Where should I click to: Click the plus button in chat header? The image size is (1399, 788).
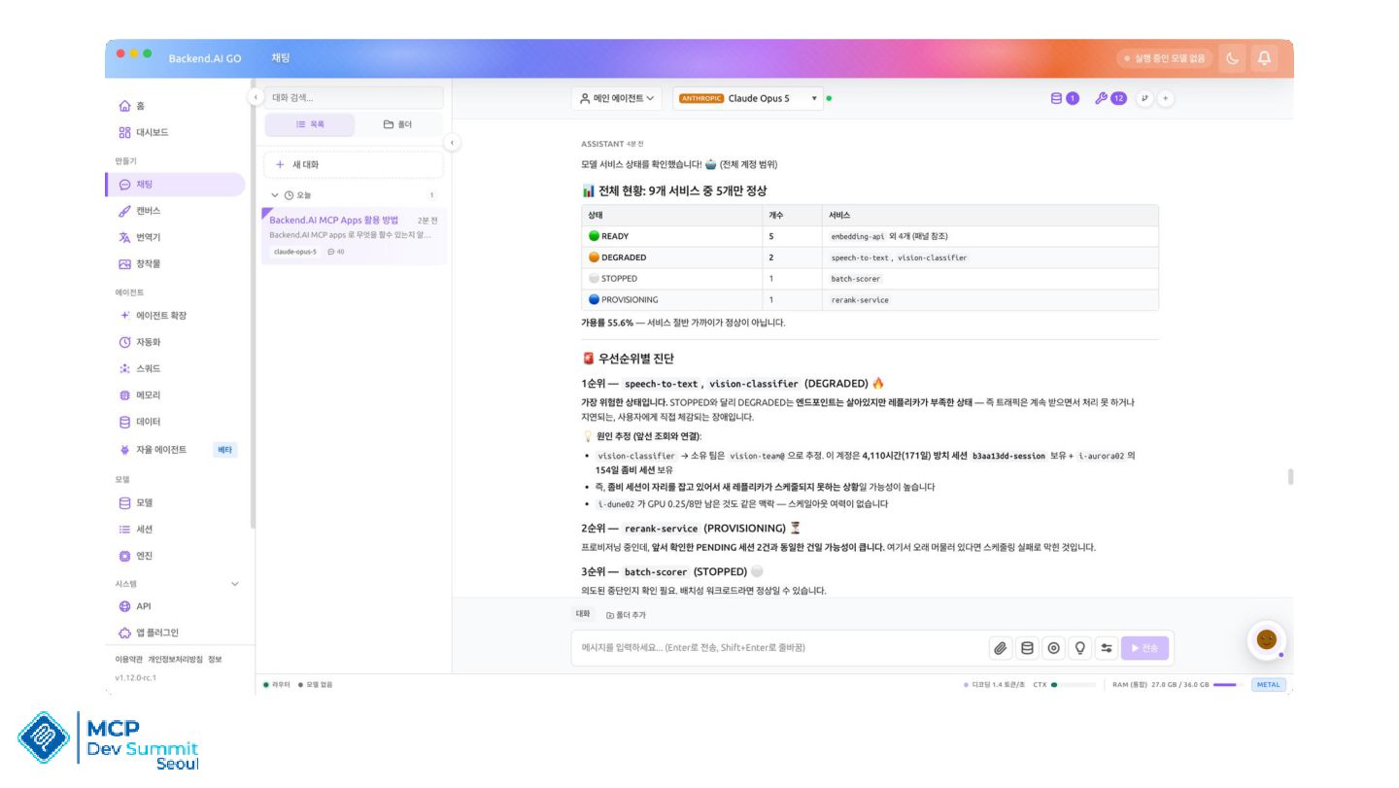pyautogui.click(x=1166, y=98)
